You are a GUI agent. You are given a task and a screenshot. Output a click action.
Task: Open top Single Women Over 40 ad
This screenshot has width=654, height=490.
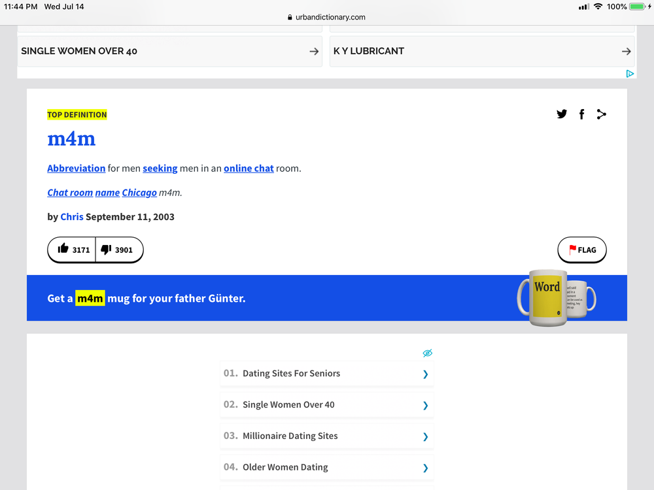[169, 51]
